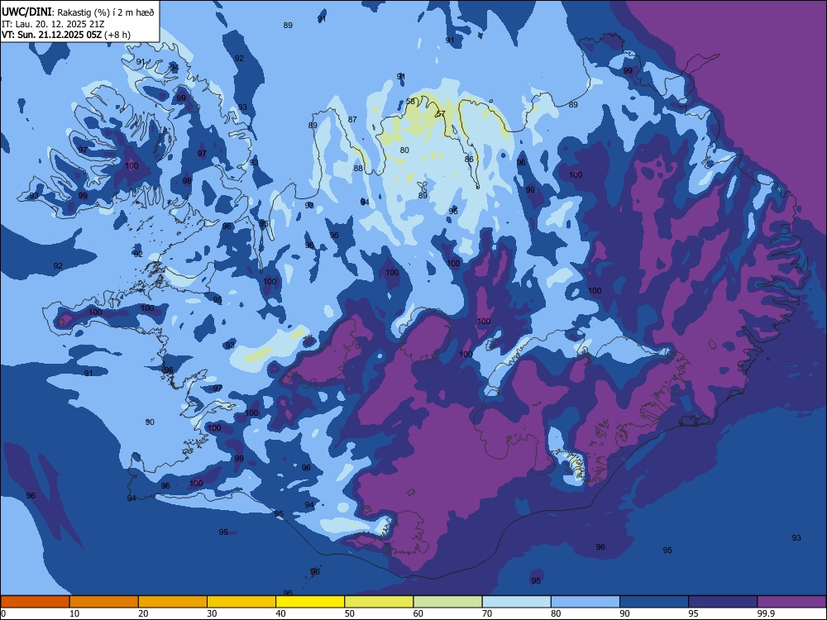827x620 pixels.
Task: Click the orange 10–20 legend color swatch
Action: tap(104, 602)
